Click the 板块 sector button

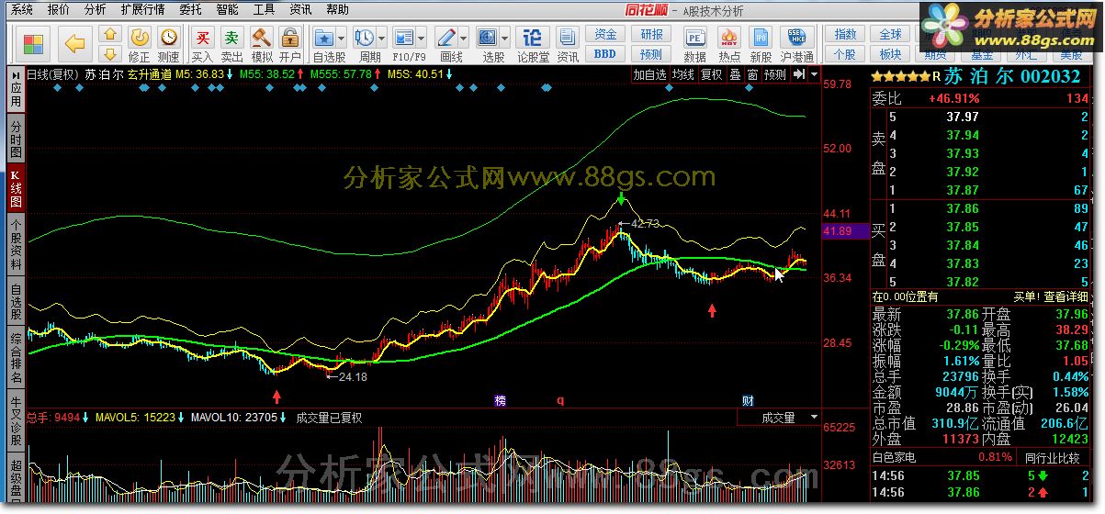coord(891,54)
